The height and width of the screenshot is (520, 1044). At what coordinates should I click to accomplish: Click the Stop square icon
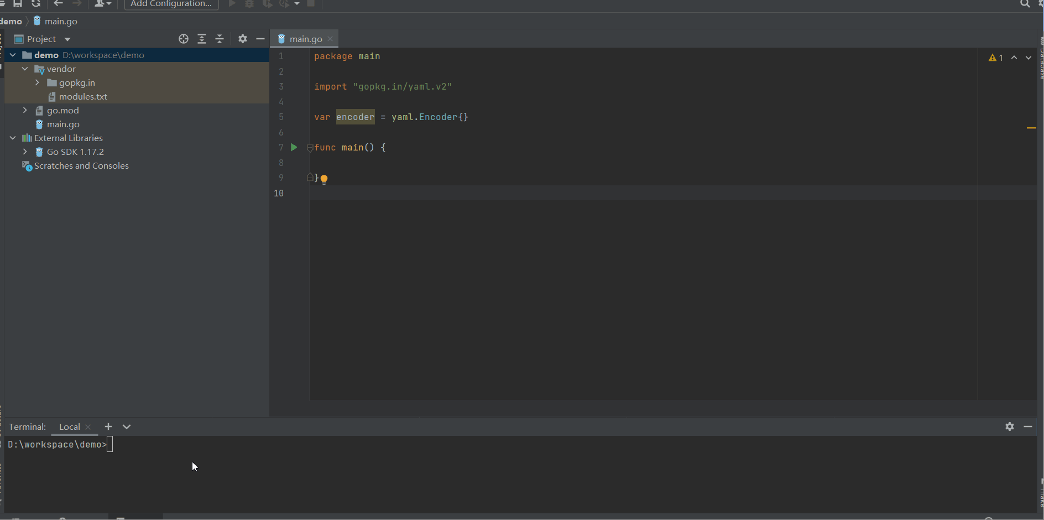tap(311, 3)
